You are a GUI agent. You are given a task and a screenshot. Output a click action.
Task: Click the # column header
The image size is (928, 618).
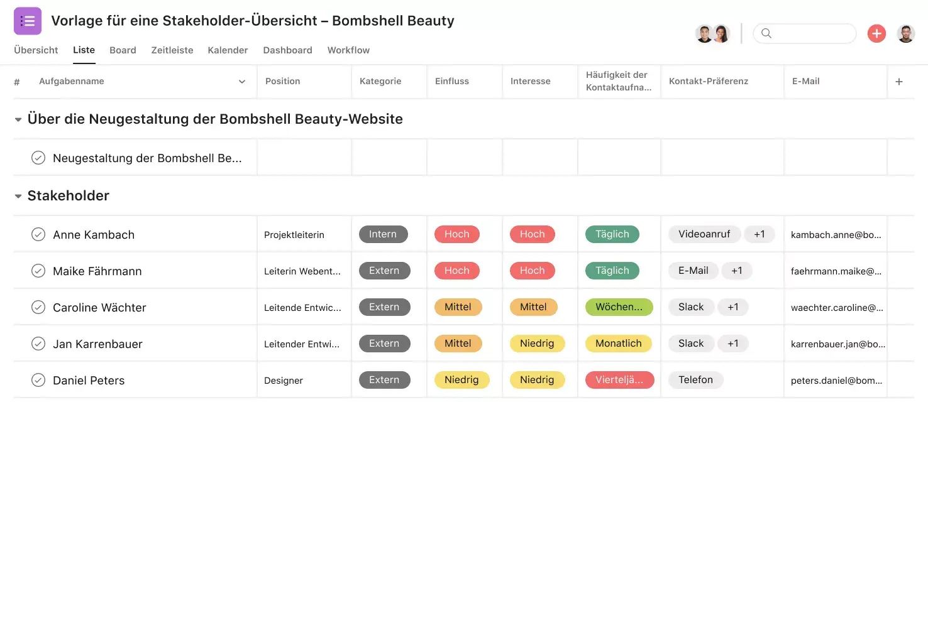(17, 82)
